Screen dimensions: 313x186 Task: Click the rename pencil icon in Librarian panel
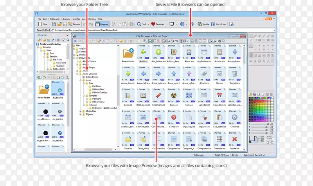coord(53,40)
